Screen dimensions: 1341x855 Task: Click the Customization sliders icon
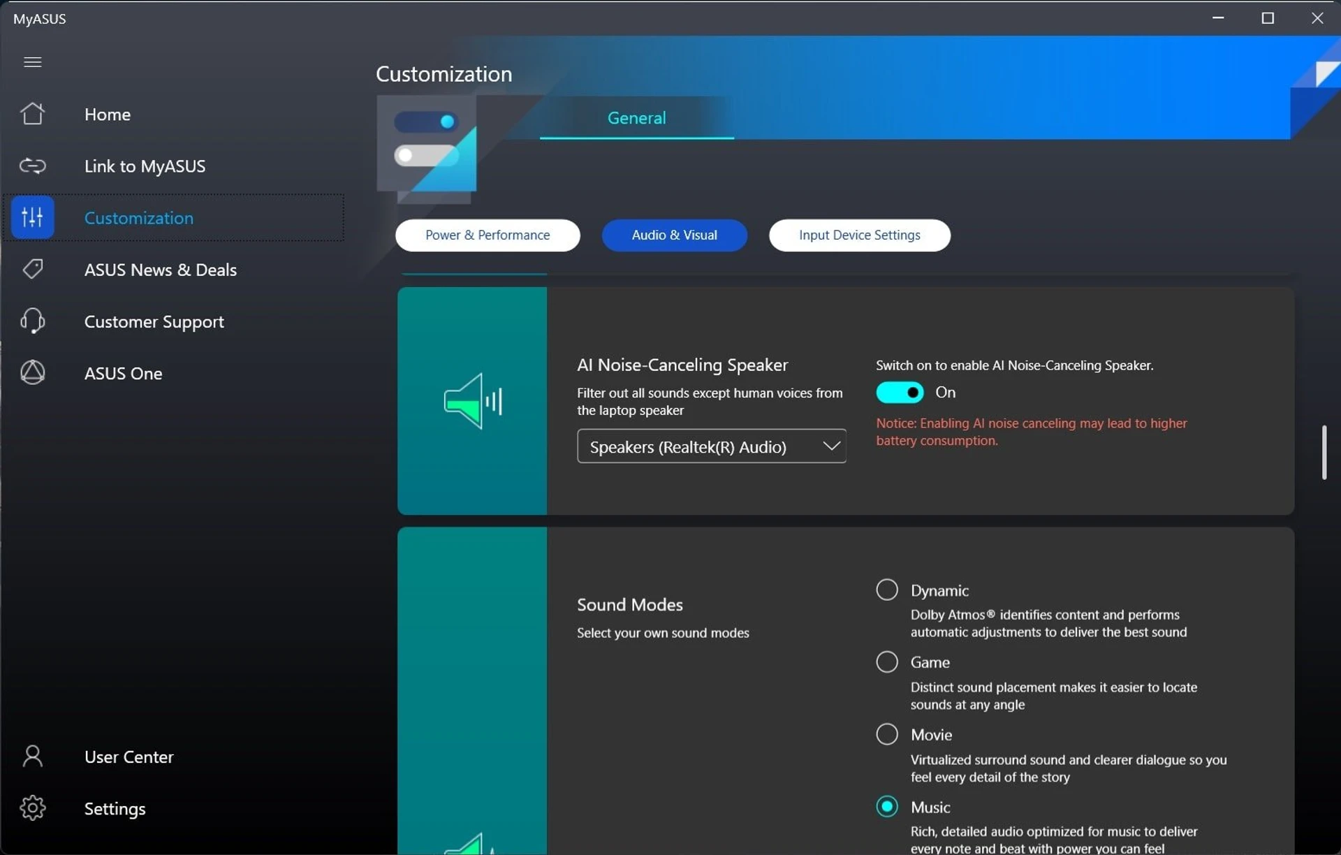click(x=32, y=217)
